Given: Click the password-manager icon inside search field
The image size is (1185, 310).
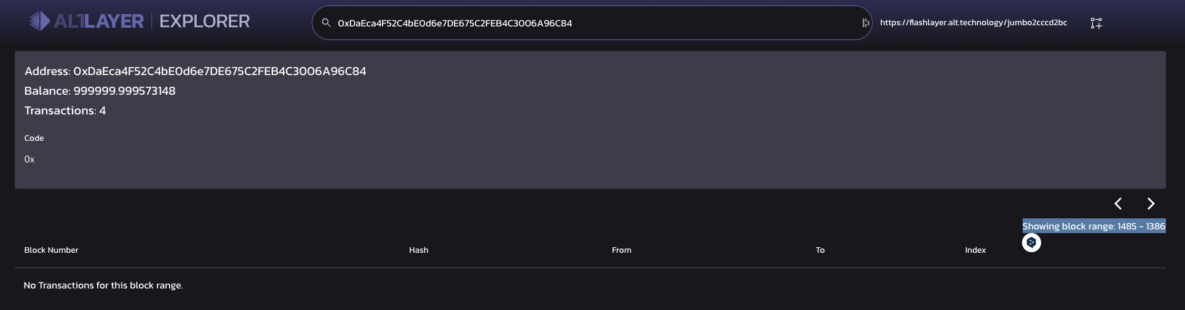Looking at the screenshot, I should pyautogui.click(x=865, y=23).
